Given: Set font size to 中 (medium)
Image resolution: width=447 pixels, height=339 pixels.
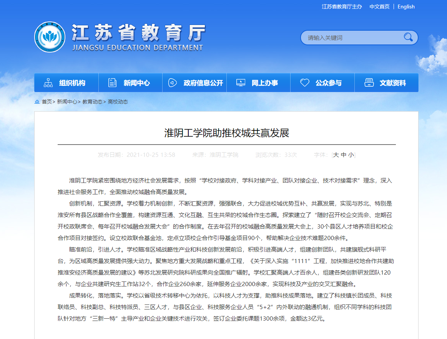Looking at the screenshot, I should click(344, 155).
